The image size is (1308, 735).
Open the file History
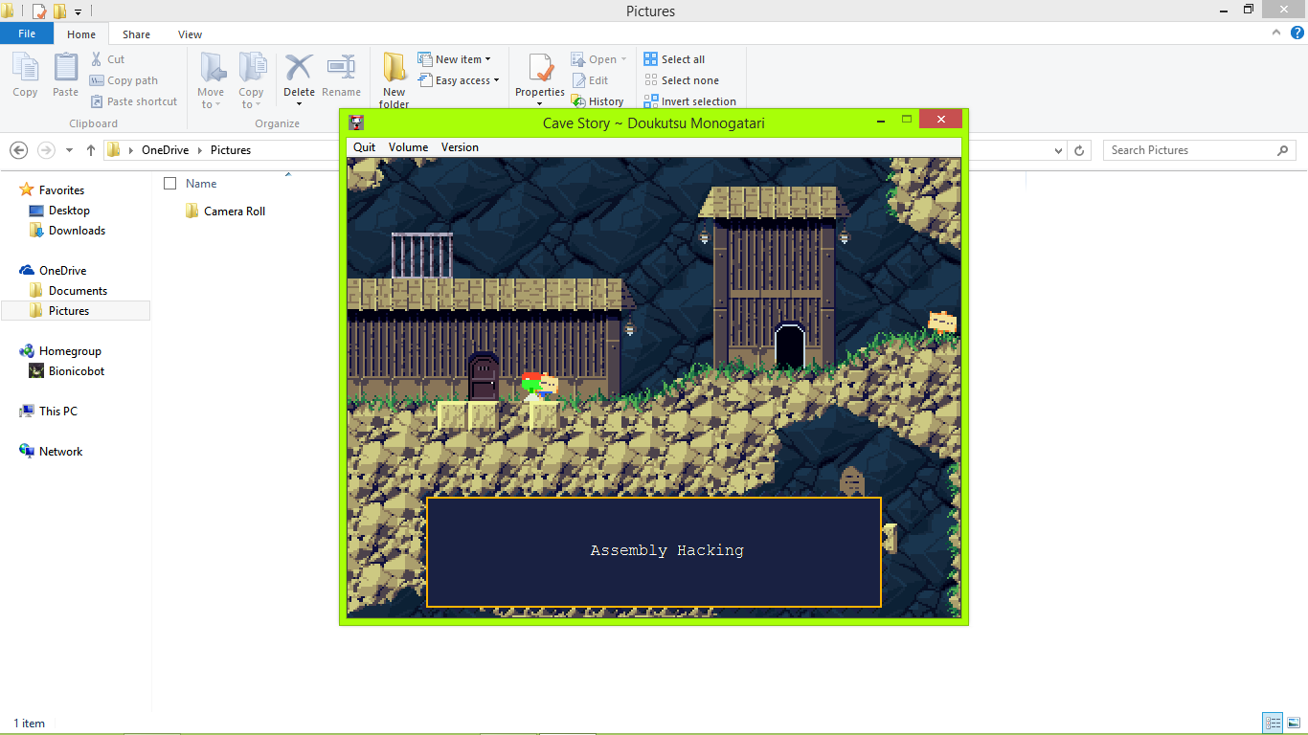click(x=598, y=101)
